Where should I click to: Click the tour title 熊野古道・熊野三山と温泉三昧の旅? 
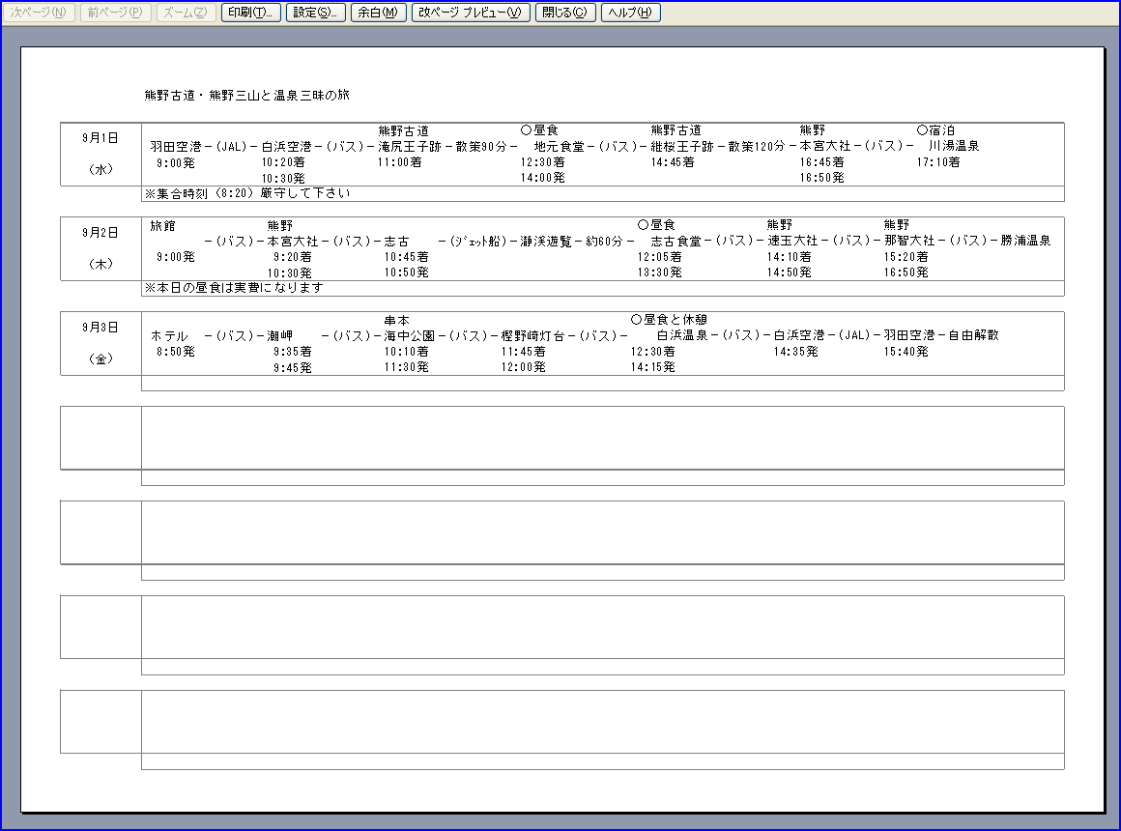point(247,95)
